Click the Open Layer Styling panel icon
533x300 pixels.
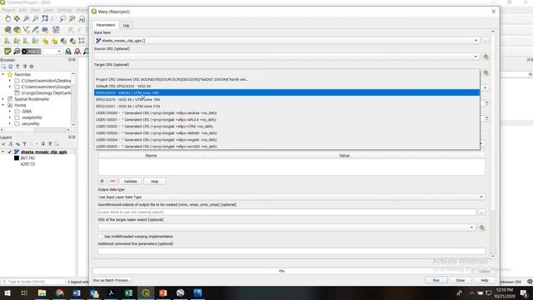click(3, 144)
